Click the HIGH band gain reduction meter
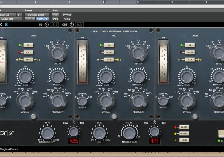 point(163,62)
